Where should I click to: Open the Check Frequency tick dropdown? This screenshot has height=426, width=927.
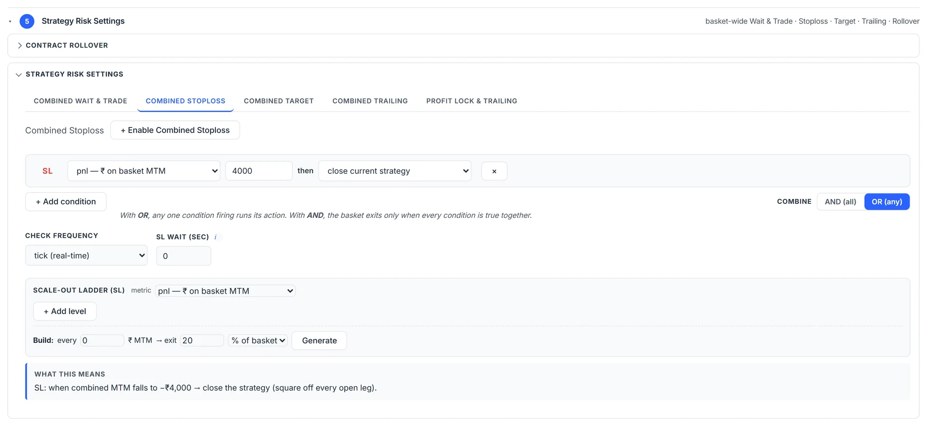click(86, 256)
